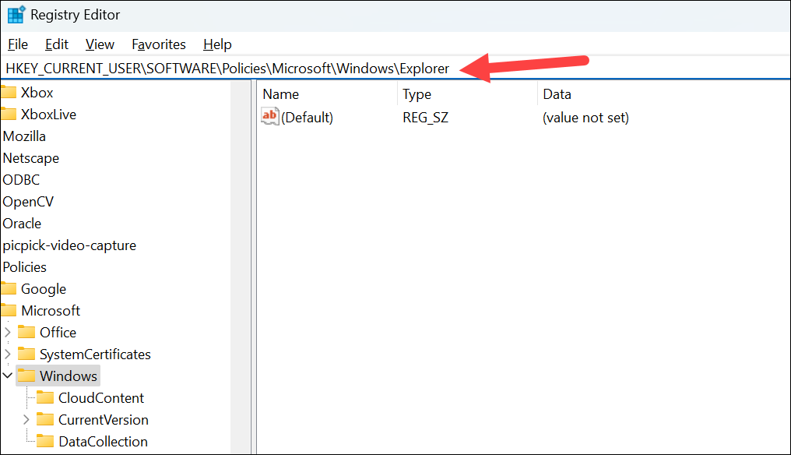
Task: Select the OpenCV key
Action: click(x=28, y=202)
